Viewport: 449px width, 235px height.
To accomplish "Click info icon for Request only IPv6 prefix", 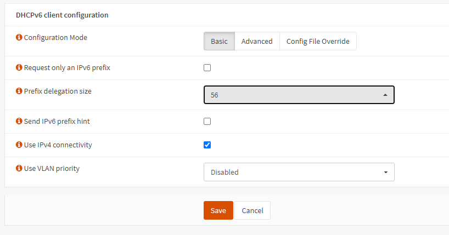I will [19, 68].
